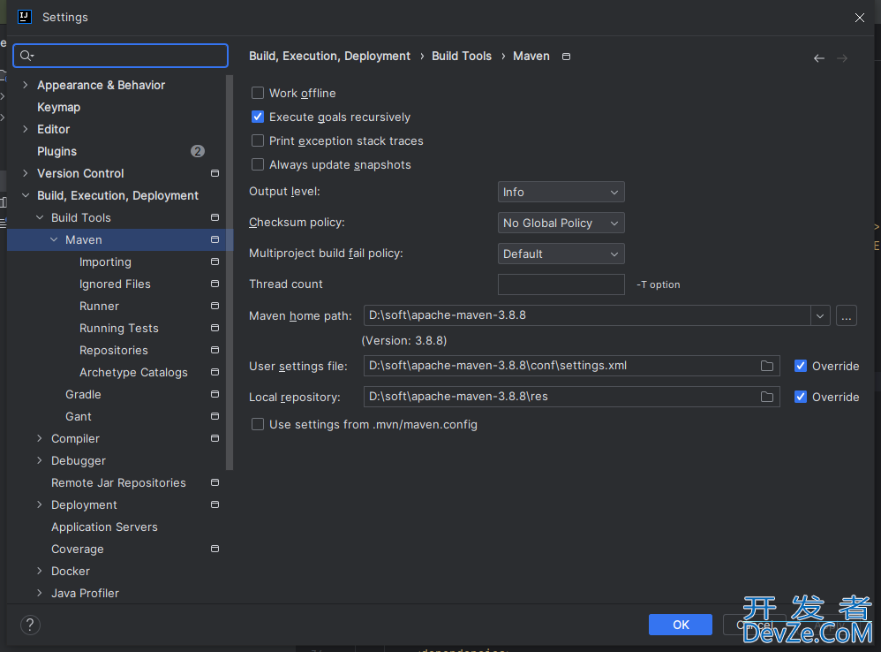Select Gradle in the settings tree
881x652 pixels.
click(x=83, y=395)
